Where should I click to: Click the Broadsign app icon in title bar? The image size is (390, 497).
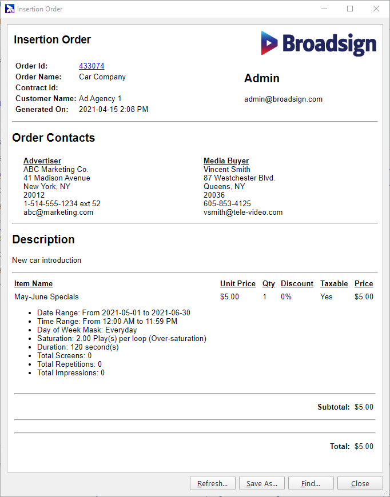point(10,9)
